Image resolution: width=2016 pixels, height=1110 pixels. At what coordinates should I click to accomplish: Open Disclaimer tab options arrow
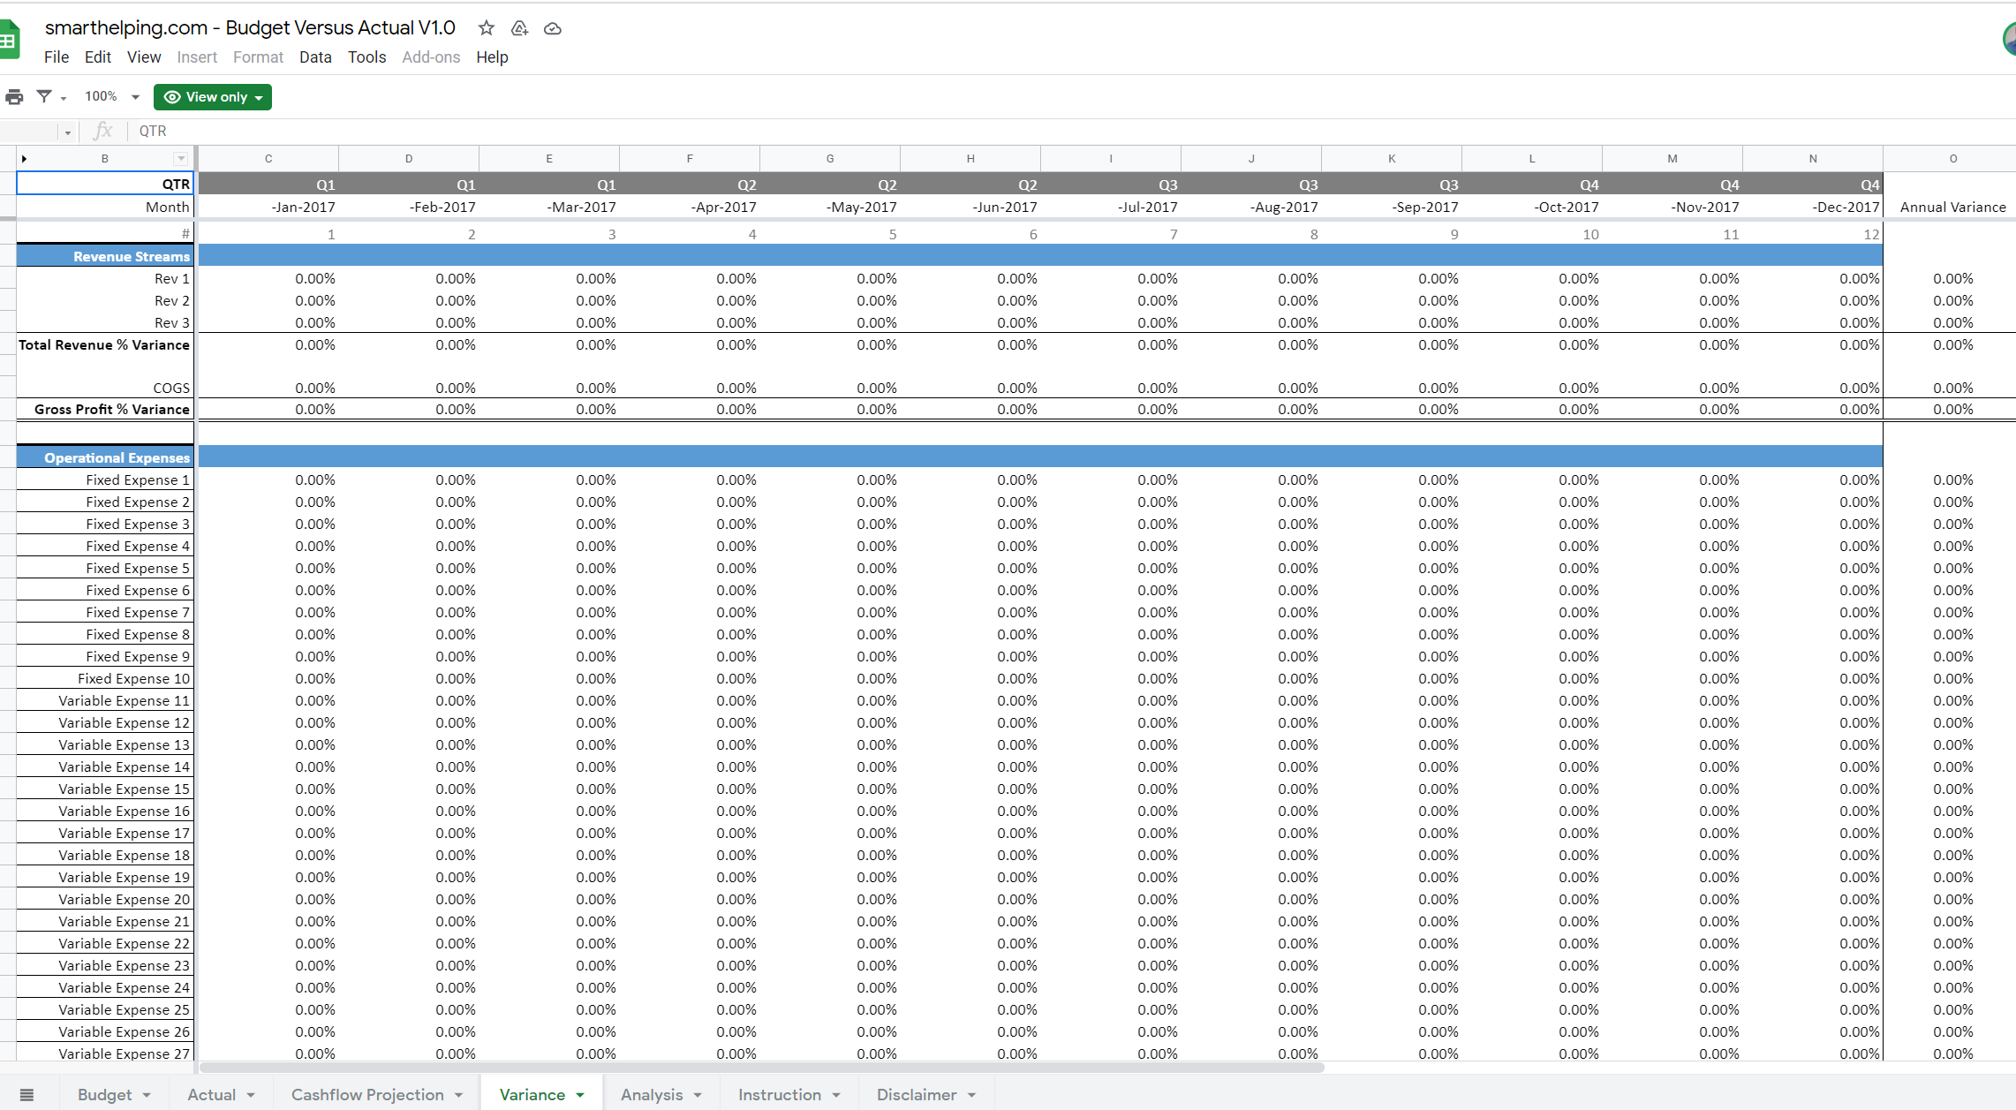(972, 1095)
